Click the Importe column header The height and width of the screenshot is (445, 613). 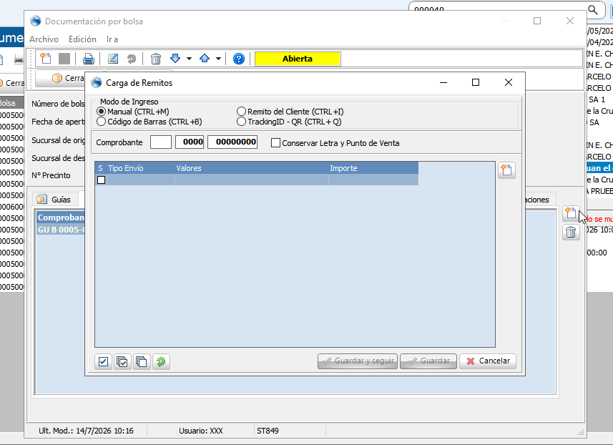[373, 168]
